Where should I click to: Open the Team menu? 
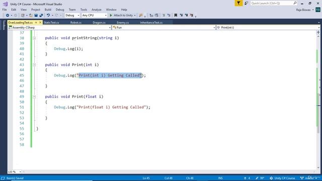pyautogui.click(x=72, y=10)
